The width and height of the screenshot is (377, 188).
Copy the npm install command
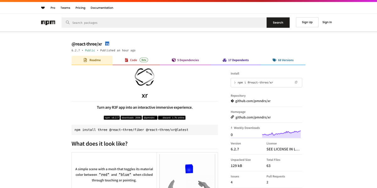[296, 82]
